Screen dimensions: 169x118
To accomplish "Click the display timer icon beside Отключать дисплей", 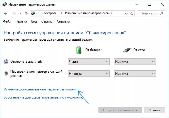I will pos(6,62).
